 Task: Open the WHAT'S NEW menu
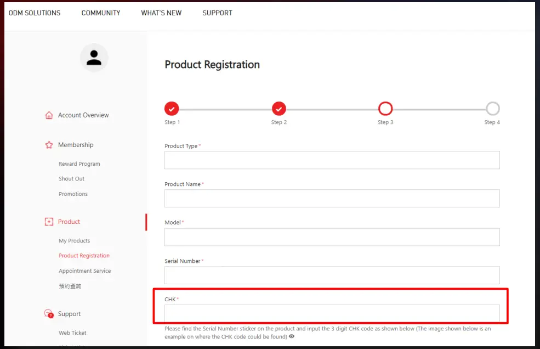pyautogui.click(x=161, y=13)
